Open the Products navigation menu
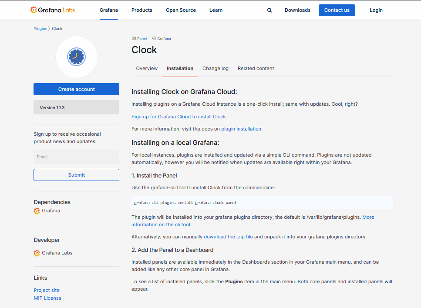 coord(142,10)
